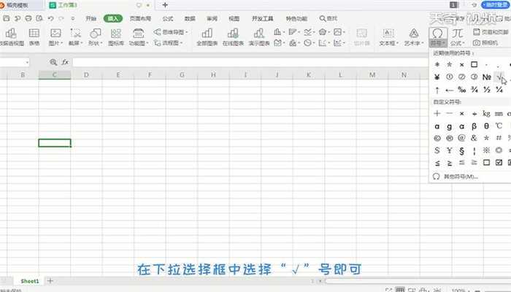Open the 图标库 icon library
This screenshot has height=292, width=511.
point(116,36)
